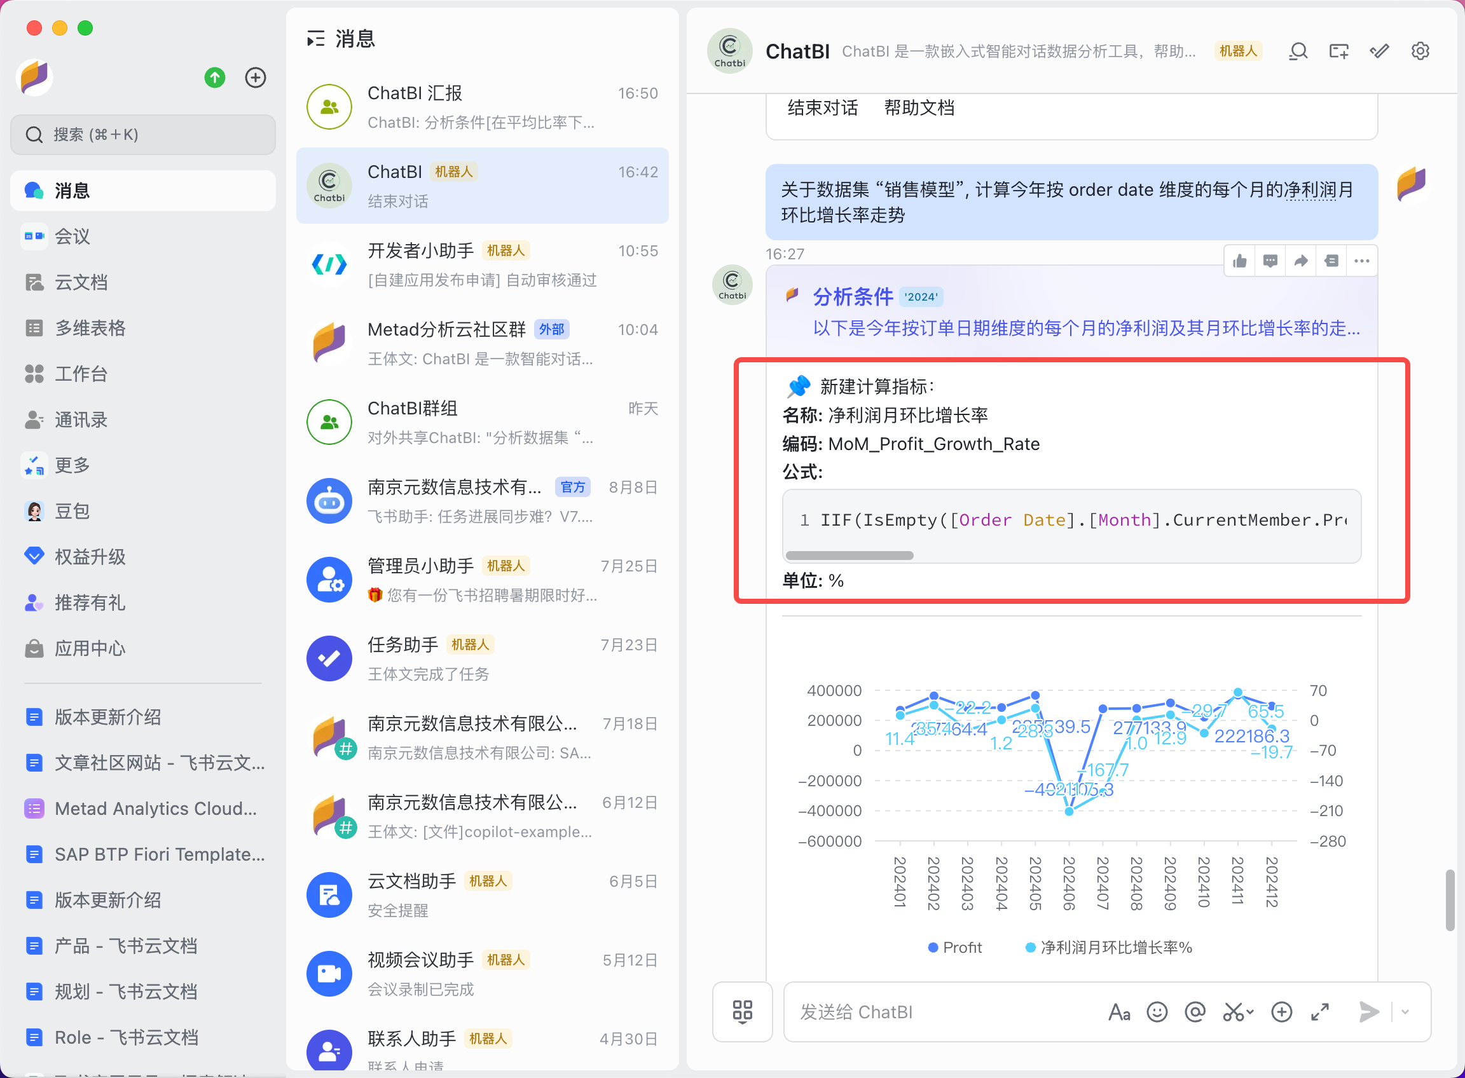Open the ChatBI群组 conversation
Viewport: 1465px width, 1078px height.
click(x=483, y=422)
